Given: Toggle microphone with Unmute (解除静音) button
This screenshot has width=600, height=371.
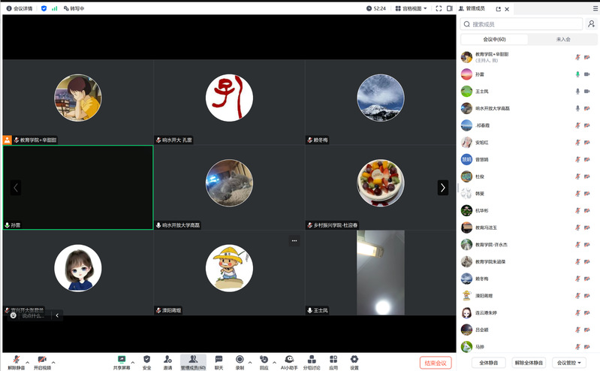Looking at the screenshot, I should (x=16, y=362).
